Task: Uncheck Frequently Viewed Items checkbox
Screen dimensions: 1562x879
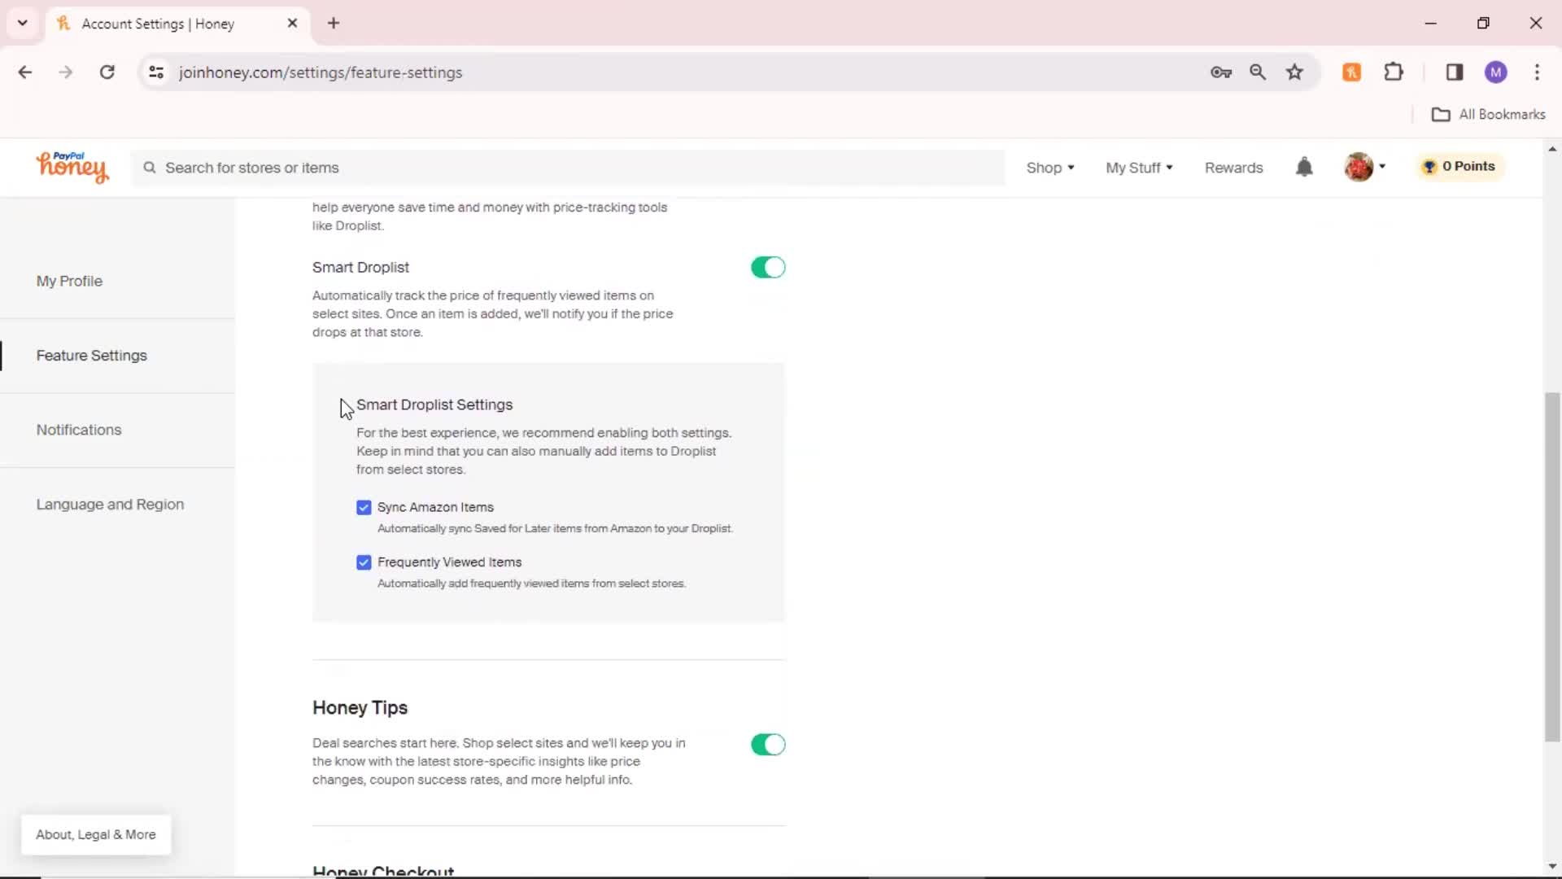Action: (364, 562)
